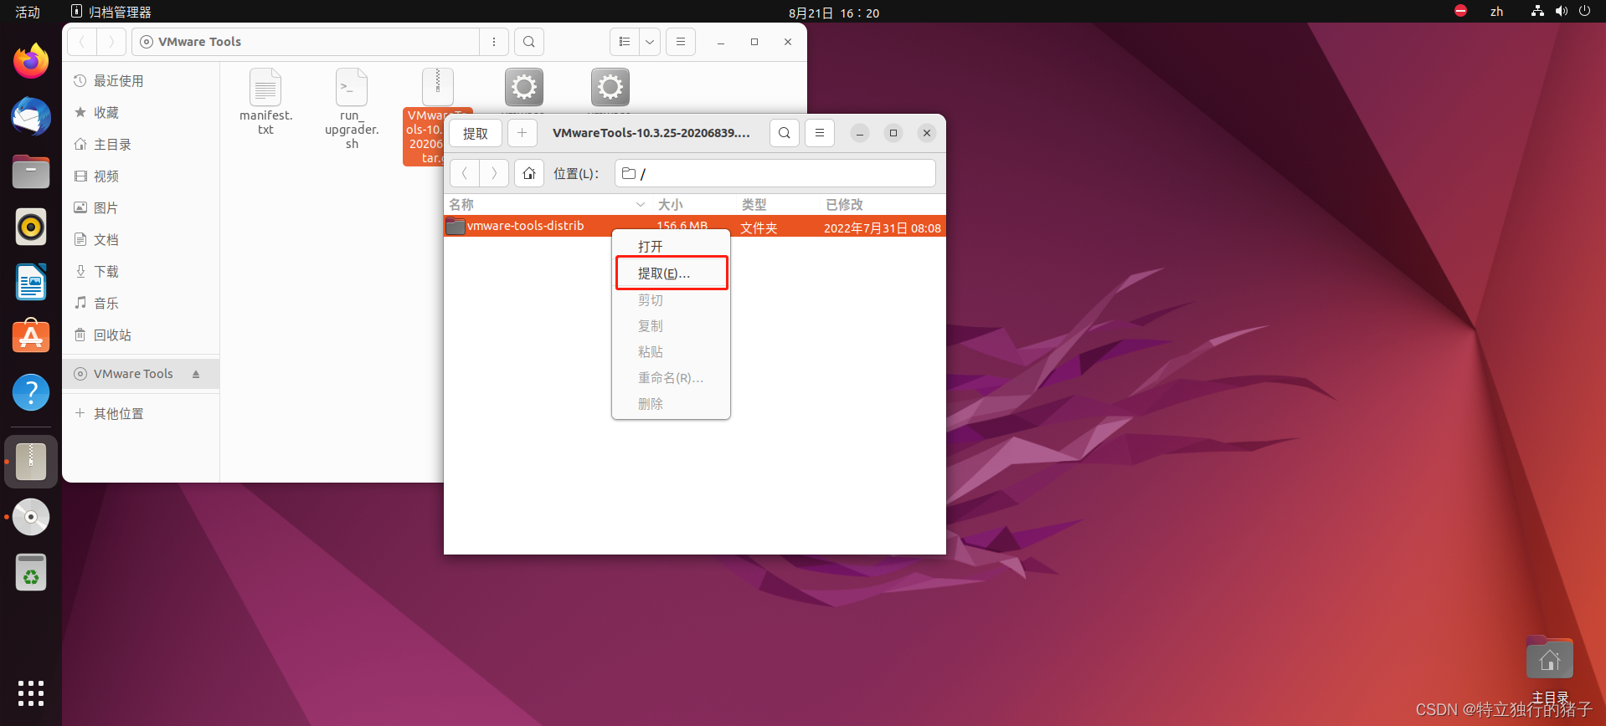This screenshot has height=726, width=1606.
Task: Go back in Files window
Action: point(82,42)
